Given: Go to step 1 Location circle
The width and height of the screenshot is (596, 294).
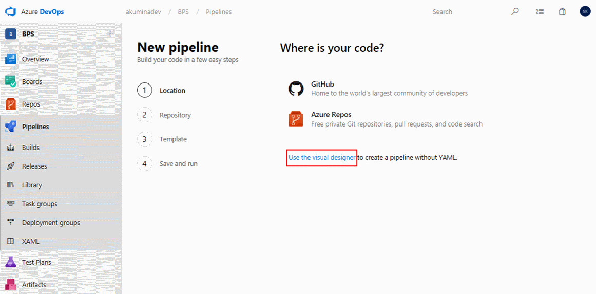Looking at the screenshot, I should tap(144, 90).
